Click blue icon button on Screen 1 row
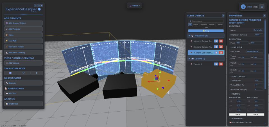Screen dimensions: 269x127 pyautogui.click(x=216, y=64)
